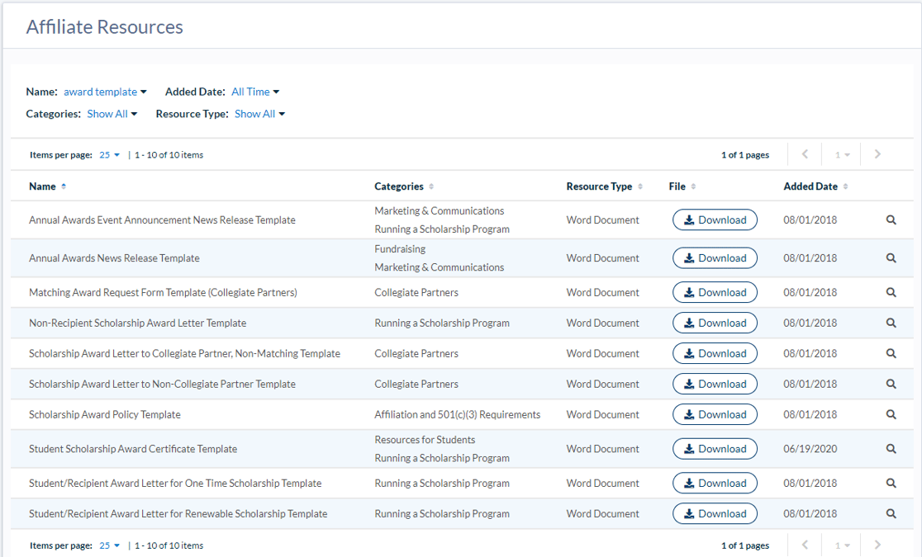Download Non-Recipient Scholarship Award Letter Template

pos(715,323)
